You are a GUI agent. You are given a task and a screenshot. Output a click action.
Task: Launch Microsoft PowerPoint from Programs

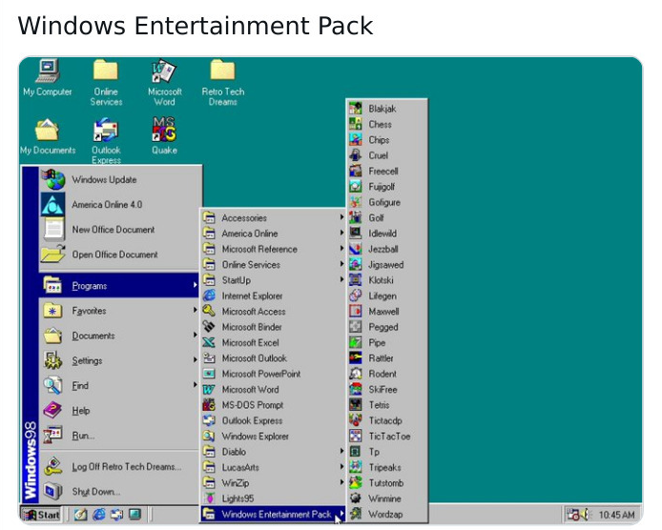tap(273, 374)
